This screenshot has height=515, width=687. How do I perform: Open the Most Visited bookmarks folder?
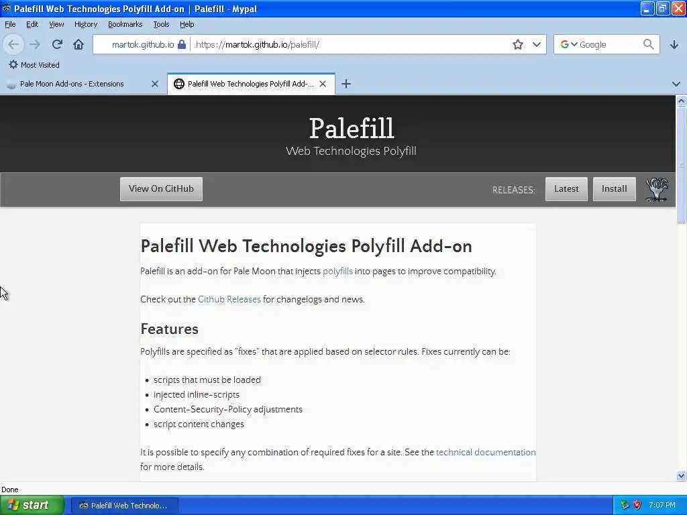click(34, 65)
